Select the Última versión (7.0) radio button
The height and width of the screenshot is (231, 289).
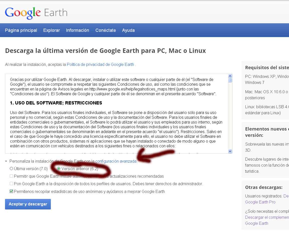point(11,169)
